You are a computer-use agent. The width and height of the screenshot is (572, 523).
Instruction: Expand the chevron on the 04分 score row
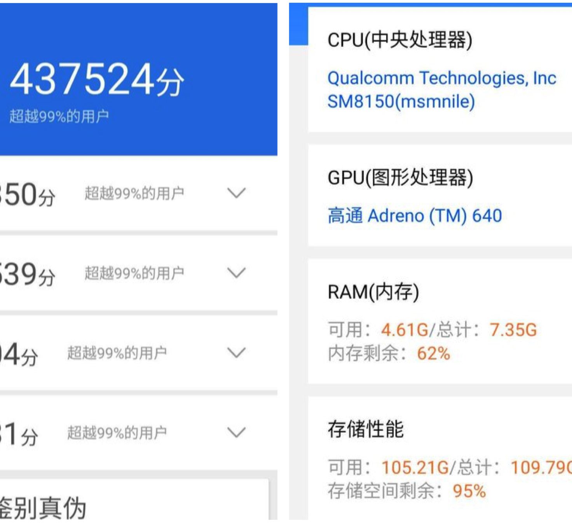(x=236, y=353)
